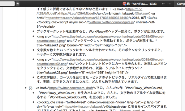Open the @takasek link after &mdash;
The height and width of the screenshot is (111, 185).
pyautogui.click(x=143, y=14)
